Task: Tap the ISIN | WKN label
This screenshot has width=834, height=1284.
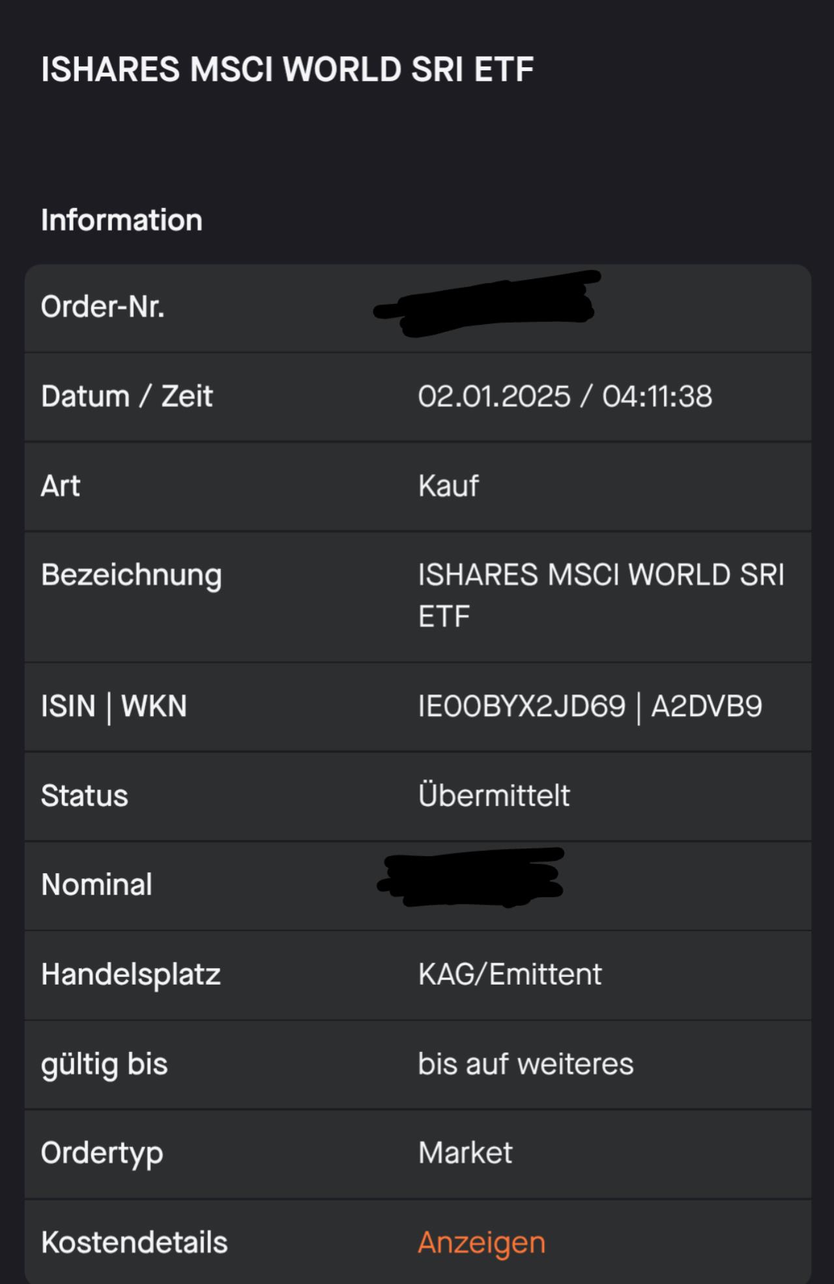Action: (113, 706)
